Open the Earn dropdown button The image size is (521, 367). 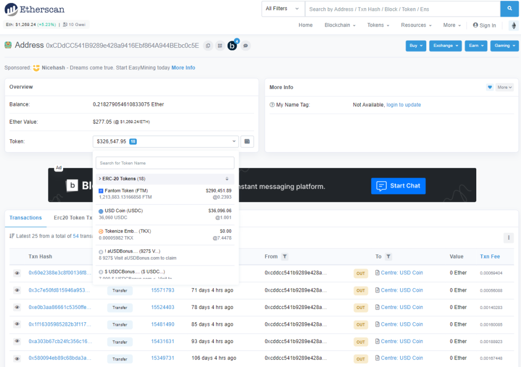click(x=476, y=45)
